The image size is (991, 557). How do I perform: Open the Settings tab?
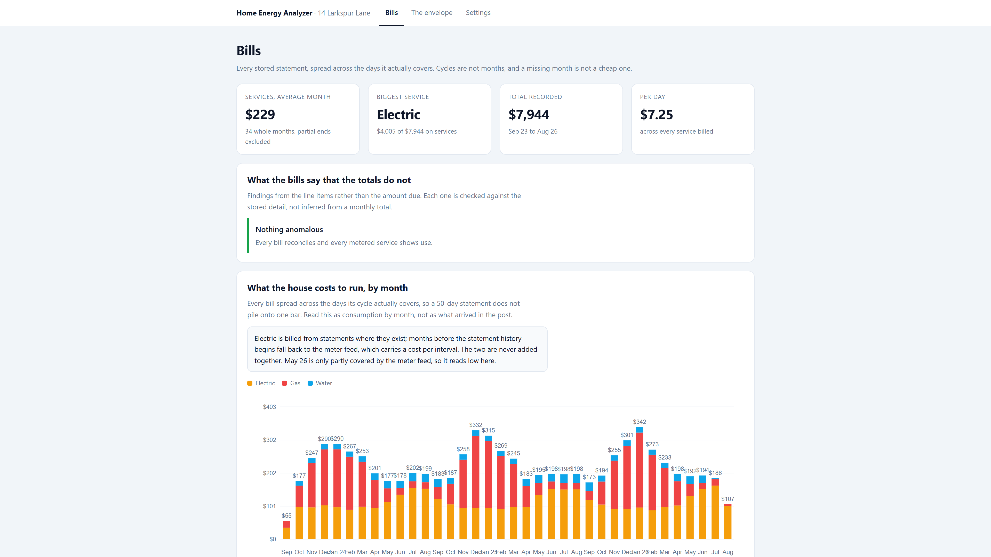point(478,13)
